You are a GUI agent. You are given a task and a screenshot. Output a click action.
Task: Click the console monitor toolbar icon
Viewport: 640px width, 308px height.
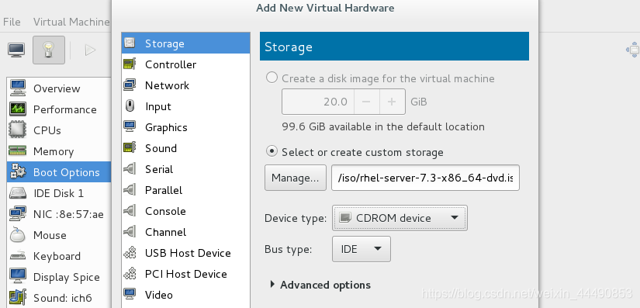[x=16, y=50]
